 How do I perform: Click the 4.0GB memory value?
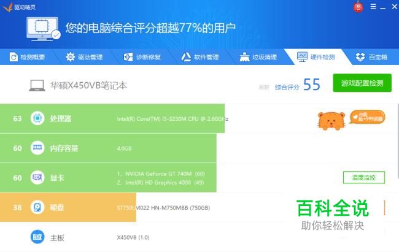[124, 148]
